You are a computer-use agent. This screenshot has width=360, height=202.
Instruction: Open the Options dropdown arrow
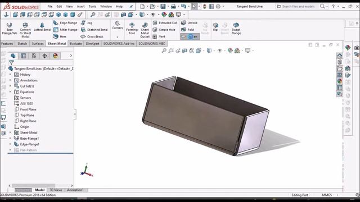pyautogui.click(x=223, y=6)
